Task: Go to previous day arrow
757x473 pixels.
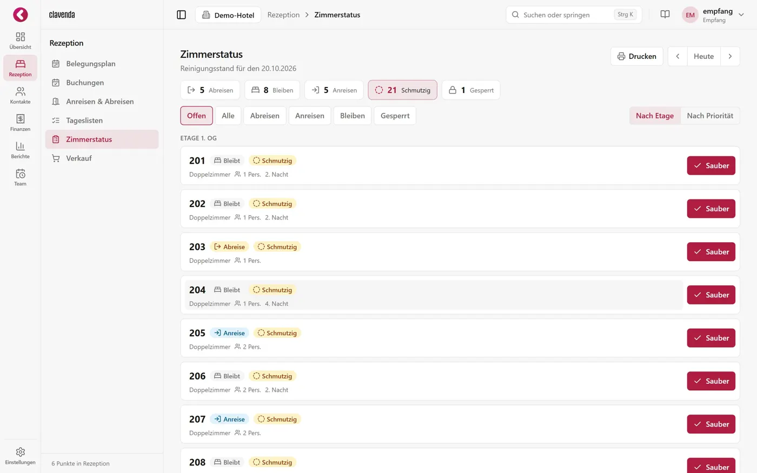Action: 678,56
